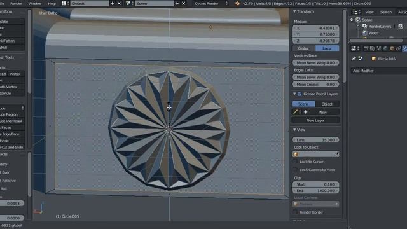Open the Help menu
Image resolution: width=407 pixels, height=229 pixels.
tap(52, 3)
